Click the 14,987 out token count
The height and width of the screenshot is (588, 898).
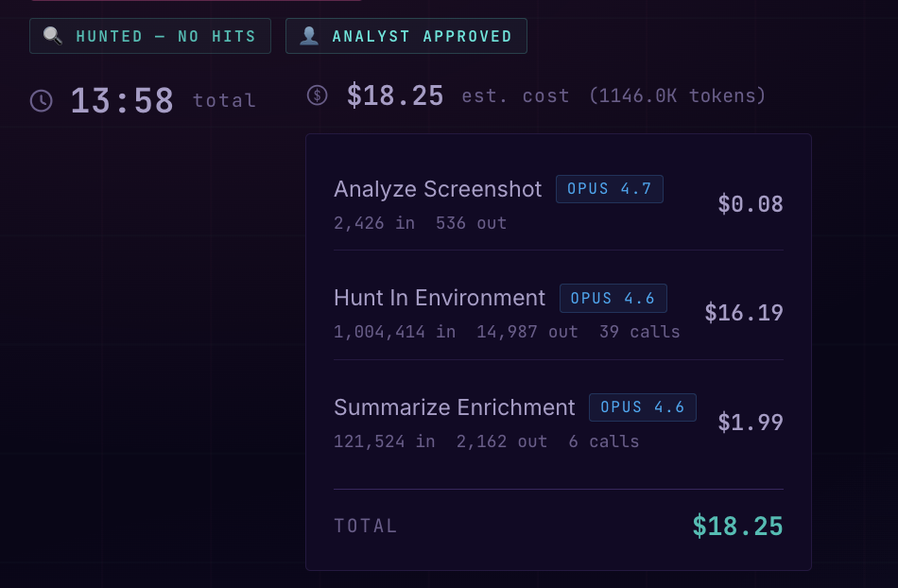click(527, 332)
